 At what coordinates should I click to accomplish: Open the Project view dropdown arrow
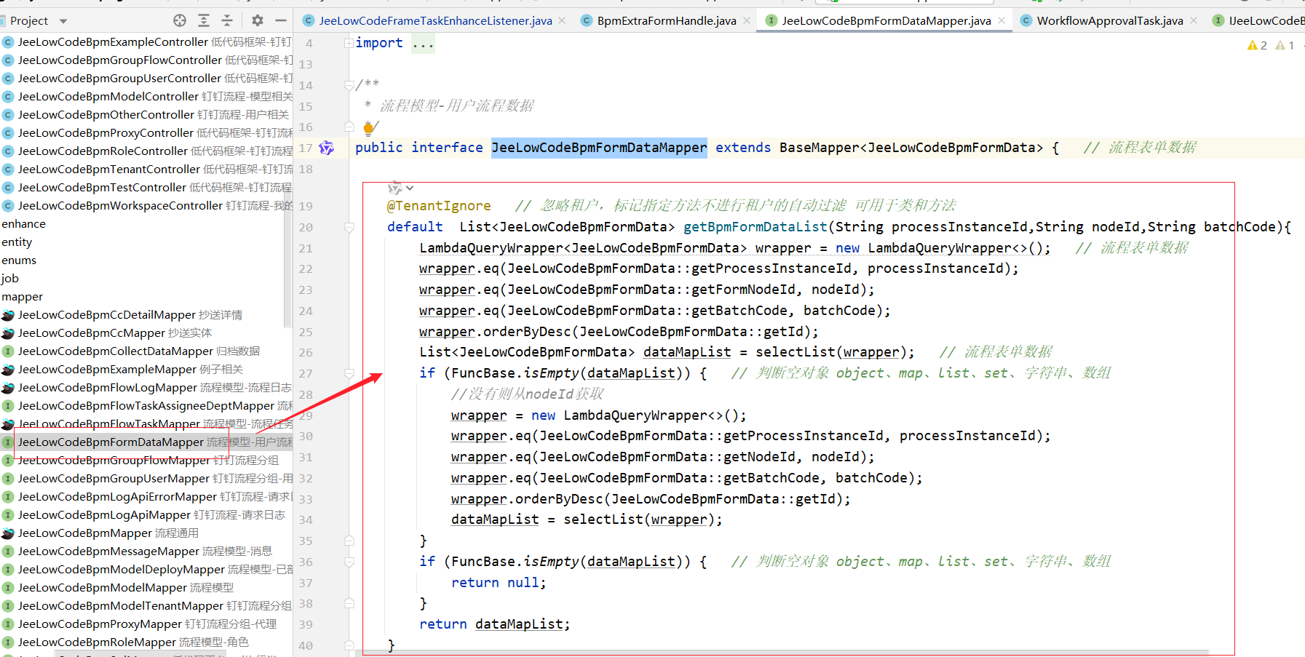[63, 21]
